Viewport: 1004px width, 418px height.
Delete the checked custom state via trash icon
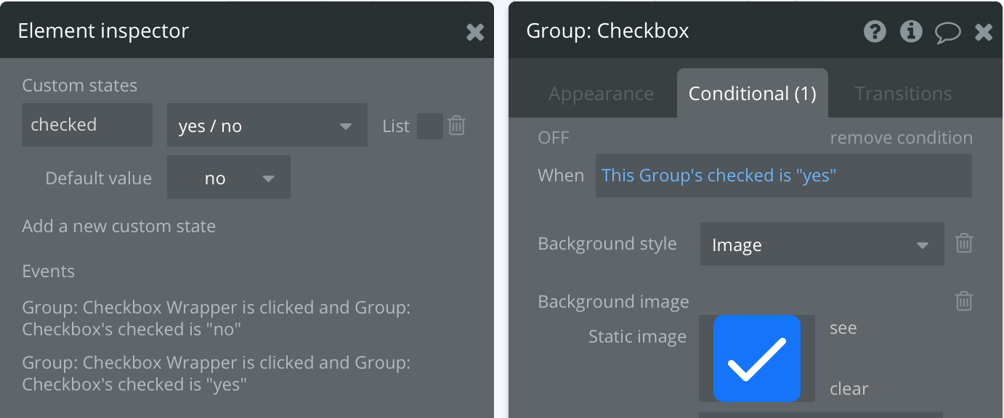pos(456,126)
